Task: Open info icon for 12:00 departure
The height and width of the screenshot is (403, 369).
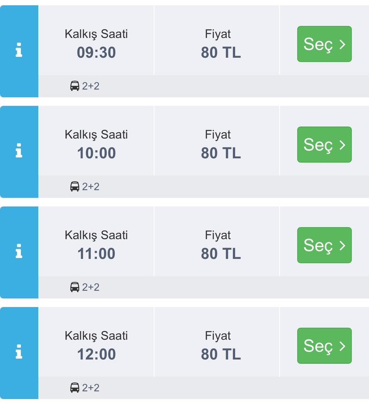Action: 19,353
